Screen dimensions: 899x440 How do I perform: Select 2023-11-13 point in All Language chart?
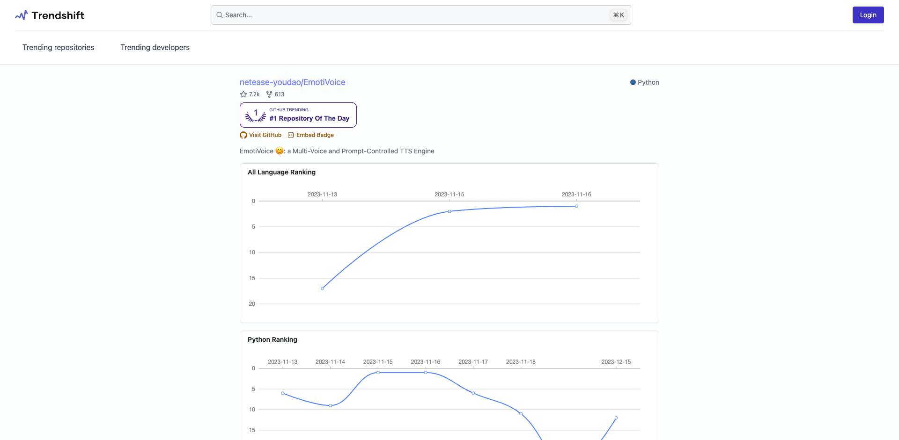click(322, 289)
